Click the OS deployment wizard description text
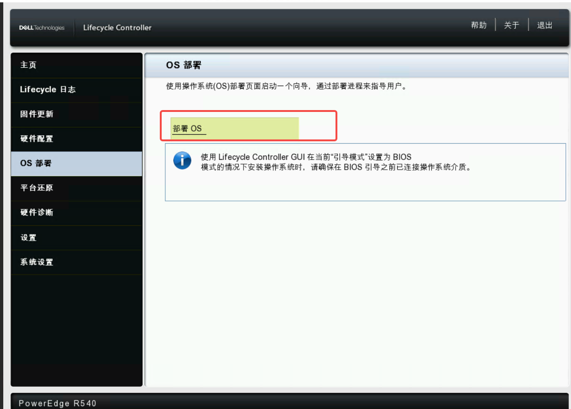 (x=286, y=87)
